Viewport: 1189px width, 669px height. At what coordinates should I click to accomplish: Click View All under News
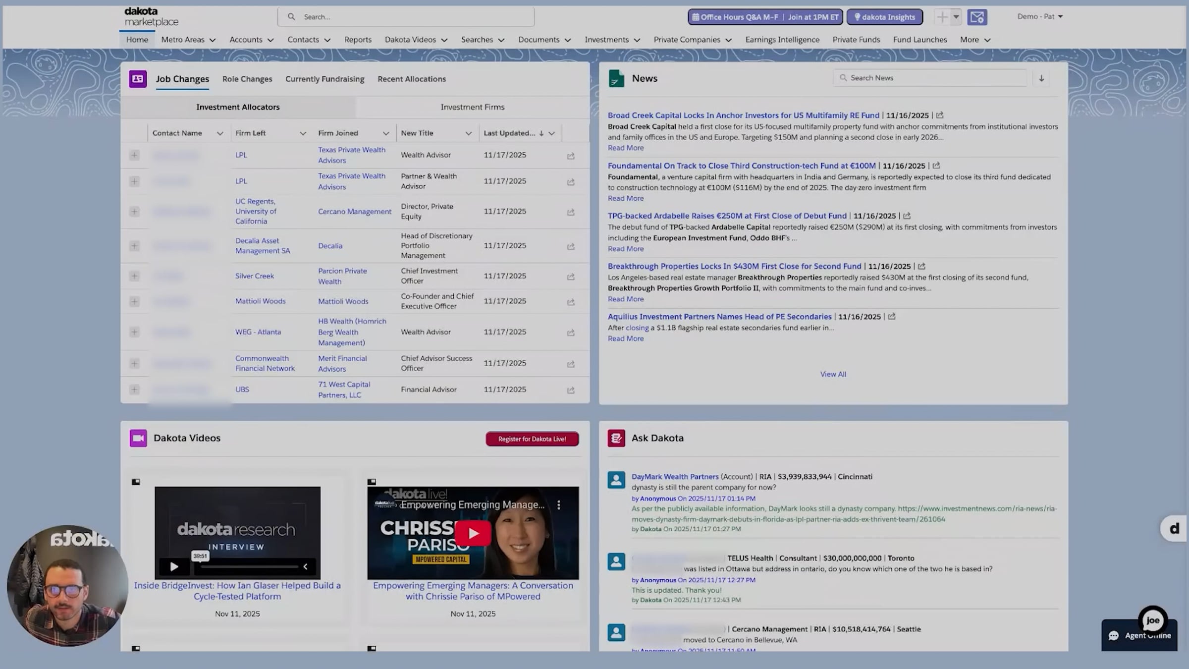click(833, 374)
